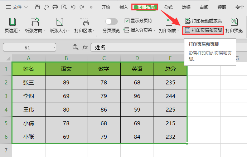Viewport: 247px width, 157px height.
Task: Click the cell containing 王伟
Action: click(x=29, y=110)
